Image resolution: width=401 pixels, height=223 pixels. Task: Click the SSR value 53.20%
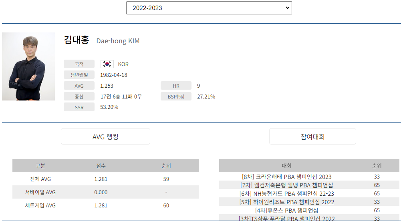109,107
